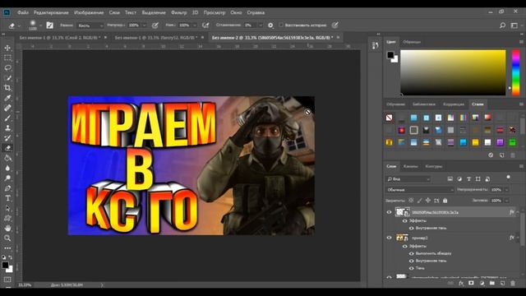The image size is (526, 296).
Task: Toggle Эффекты visibility on top layer
Action: pyautogui.click(x=405, y=221)
